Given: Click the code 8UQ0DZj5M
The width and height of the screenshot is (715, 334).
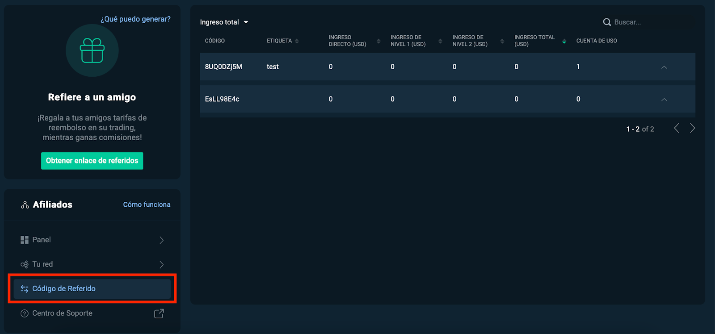Looking at the screenshot, I should 223,67.
